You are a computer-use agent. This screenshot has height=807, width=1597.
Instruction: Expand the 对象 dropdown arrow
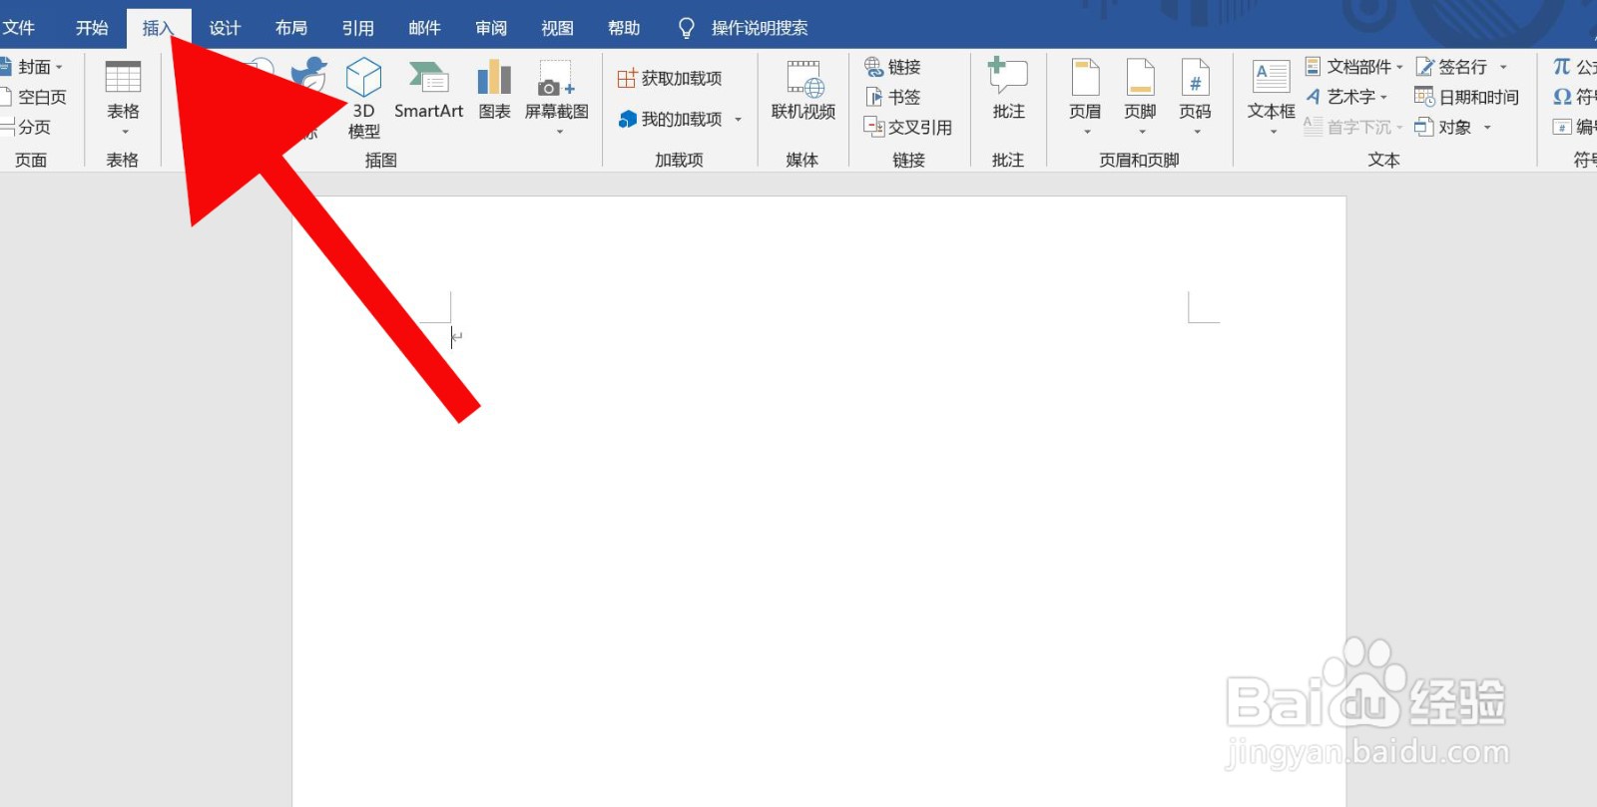point(1487,128)
